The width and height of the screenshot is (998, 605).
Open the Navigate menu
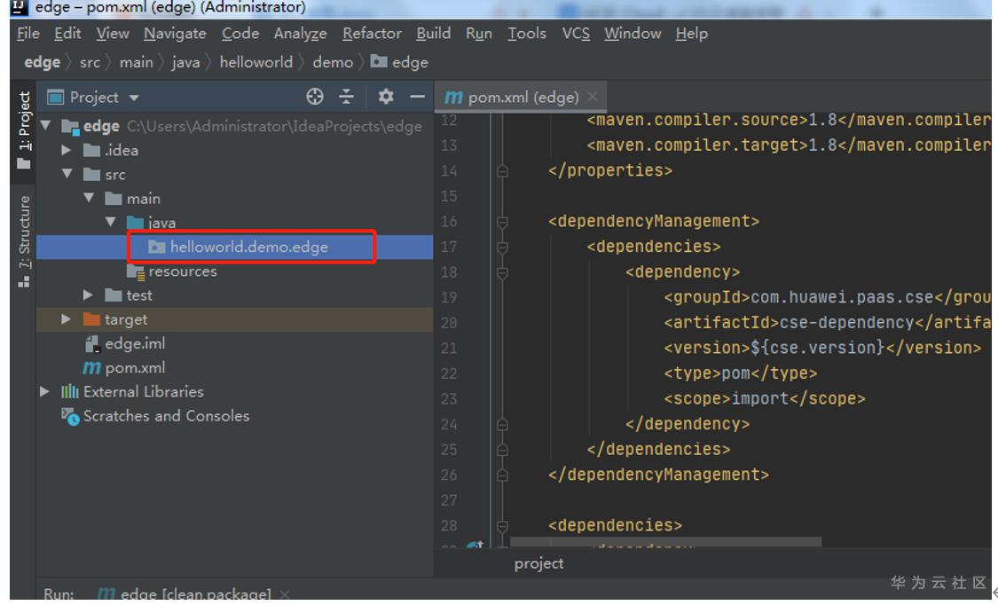pos(175,33)
